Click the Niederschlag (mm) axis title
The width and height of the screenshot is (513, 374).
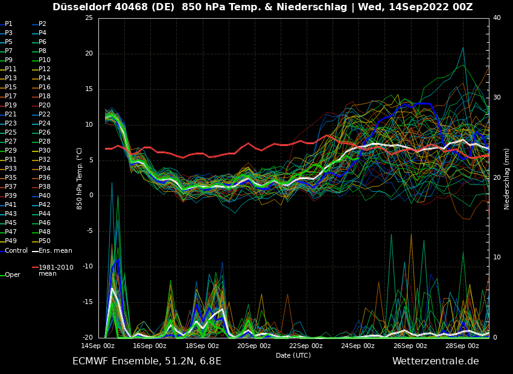pyautogui.click(x=507, y=179)
